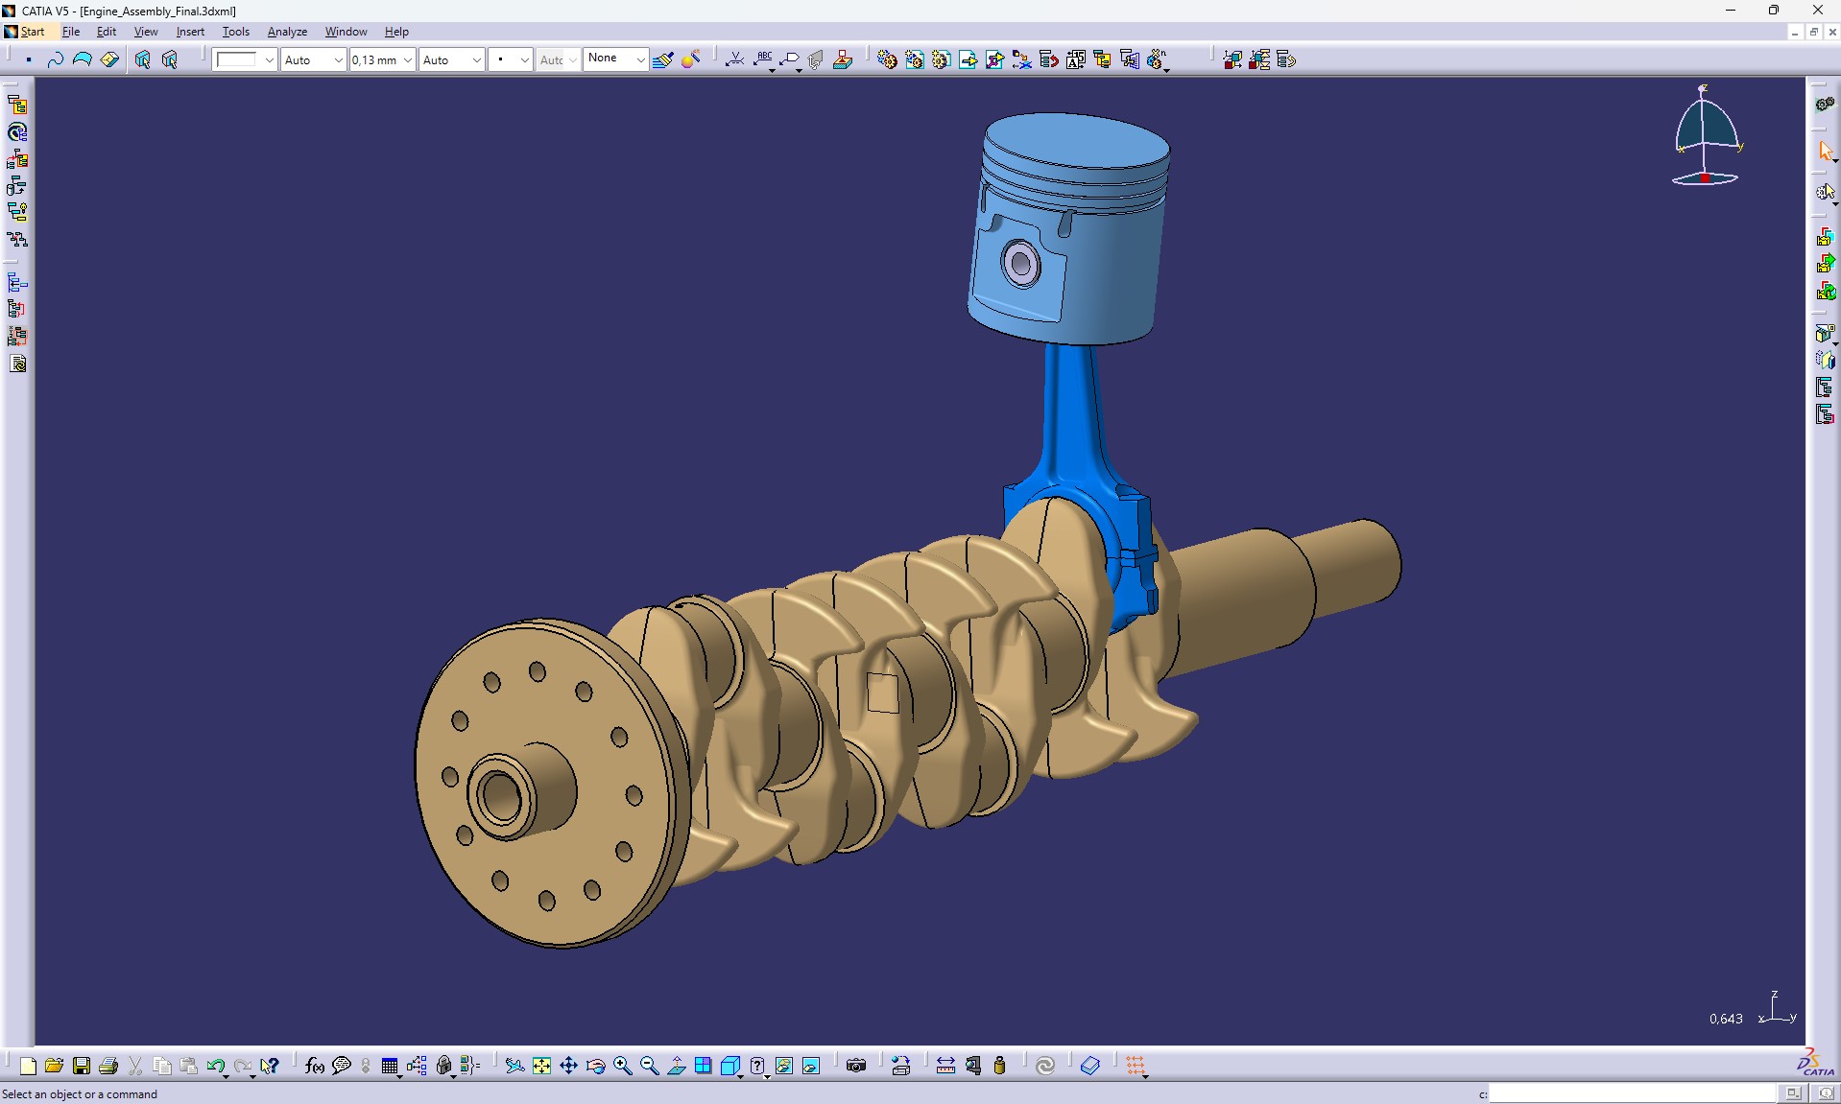Click the Fit All In icon
1841x1104 pixels.
(541, 1066)
